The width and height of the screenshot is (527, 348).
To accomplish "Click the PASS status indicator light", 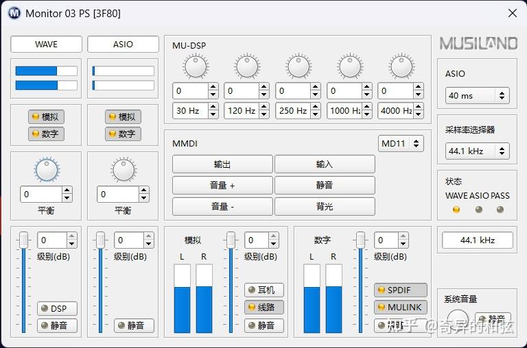I will click(500, 210).
